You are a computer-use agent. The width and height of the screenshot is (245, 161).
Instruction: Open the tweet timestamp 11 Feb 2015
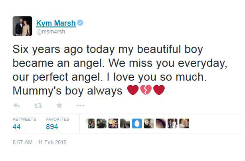[40, 142]
